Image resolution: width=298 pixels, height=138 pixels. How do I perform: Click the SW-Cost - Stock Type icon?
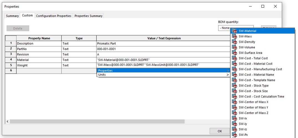[x=235, y=86]
